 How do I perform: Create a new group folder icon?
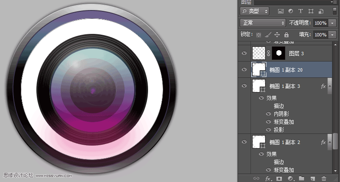point(302,178)
